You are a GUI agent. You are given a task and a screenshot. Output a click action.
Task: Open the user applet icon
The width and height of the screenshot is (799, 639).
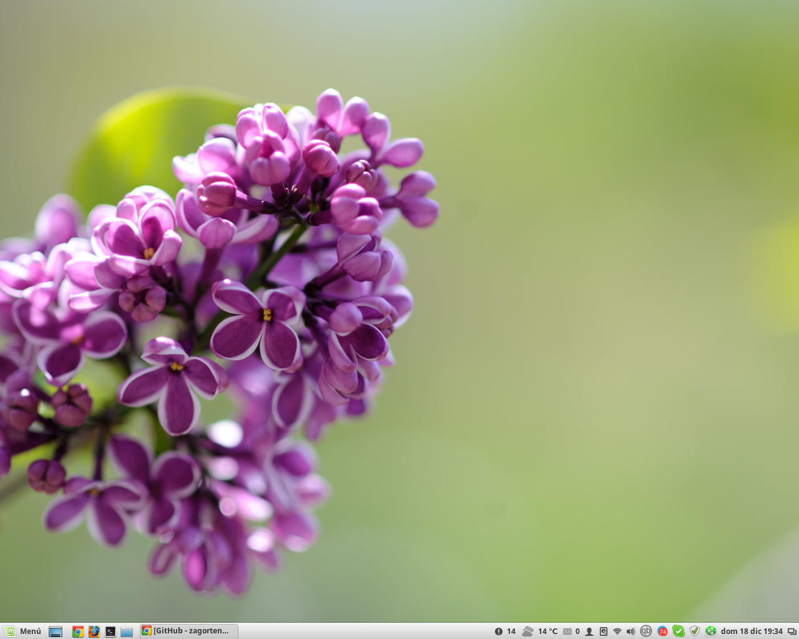tap(589, 632)
